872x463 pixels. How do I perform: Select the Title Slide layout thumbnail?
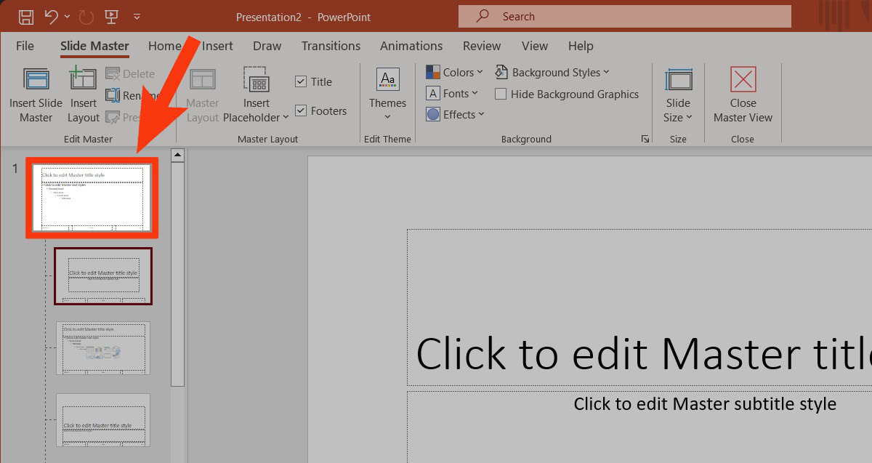coord(103,276)
